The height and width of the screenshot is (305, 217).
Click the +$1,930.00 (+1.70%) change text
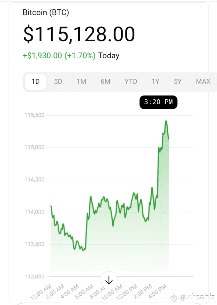coord(59,56)
